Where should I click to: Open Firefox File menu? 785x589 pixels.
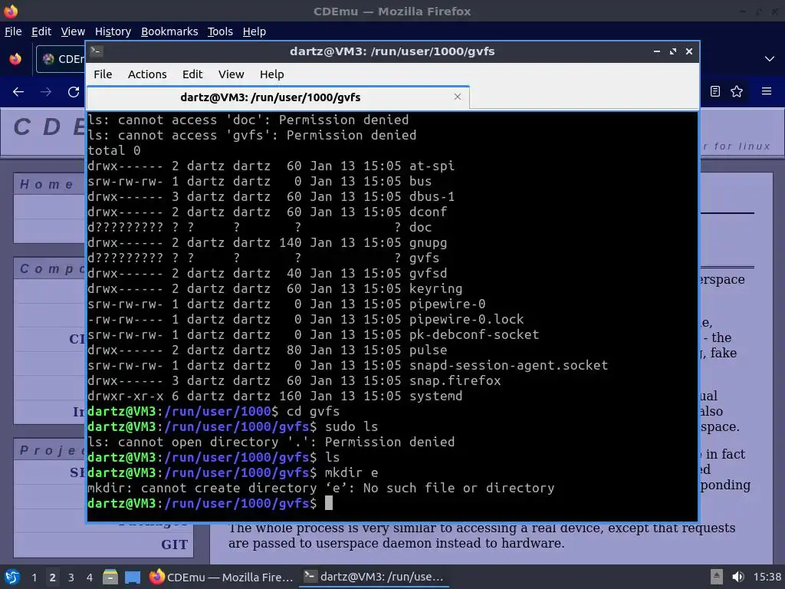[x=13, y=31]
